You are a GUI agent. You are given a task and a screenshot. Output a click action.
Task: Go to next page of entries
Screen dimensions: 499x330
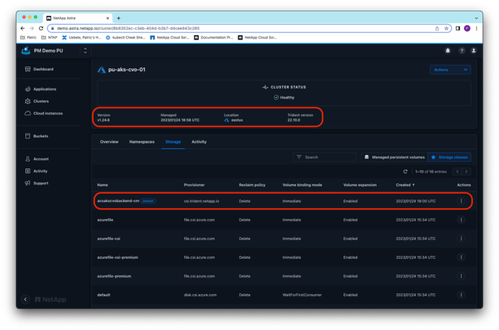468,172
